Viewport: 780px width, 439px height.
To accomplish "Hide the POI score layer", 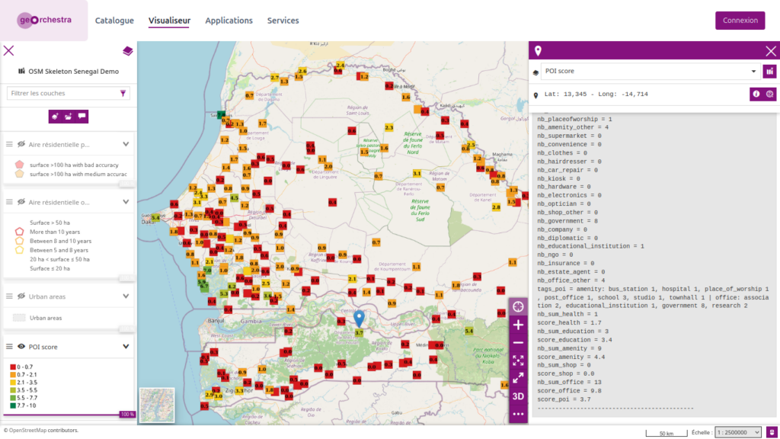I will [21, 347].
